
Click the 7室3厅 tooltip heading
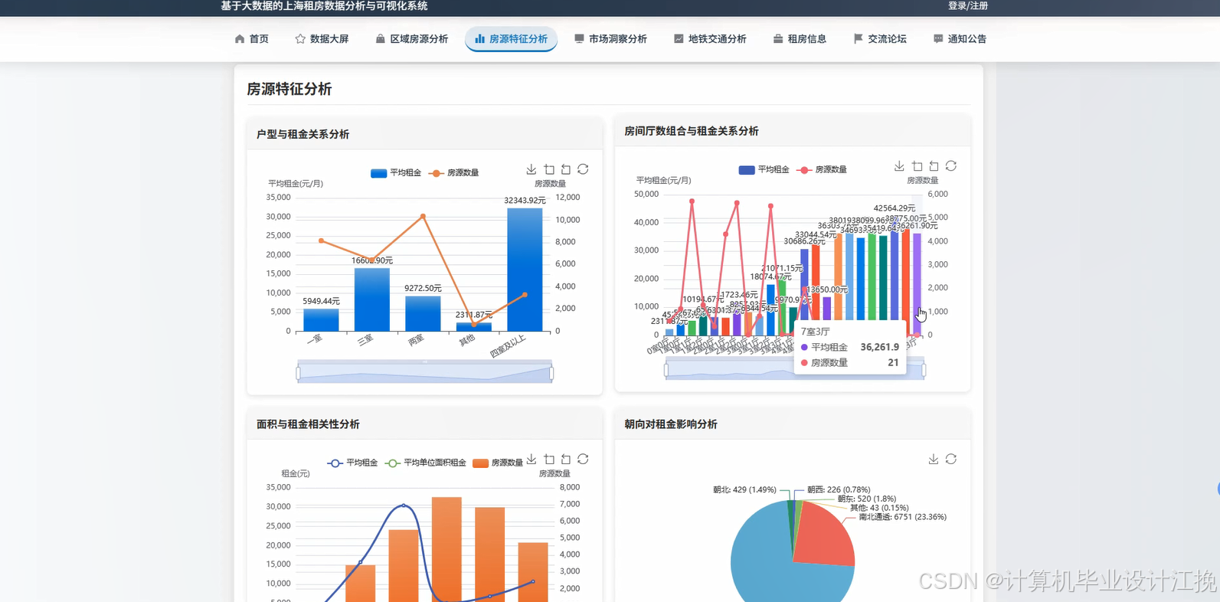(816, 332)
